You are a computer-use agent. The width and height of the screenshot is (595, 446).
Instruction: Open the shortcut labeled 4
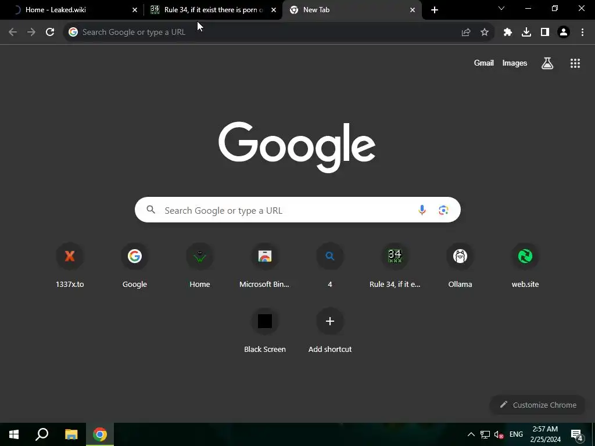click(330, 266)
